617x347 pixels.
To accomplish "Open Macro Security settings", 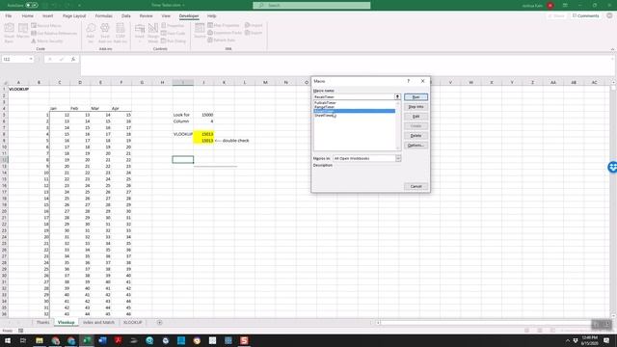I will pyautogui.click(x=47, y=40).
